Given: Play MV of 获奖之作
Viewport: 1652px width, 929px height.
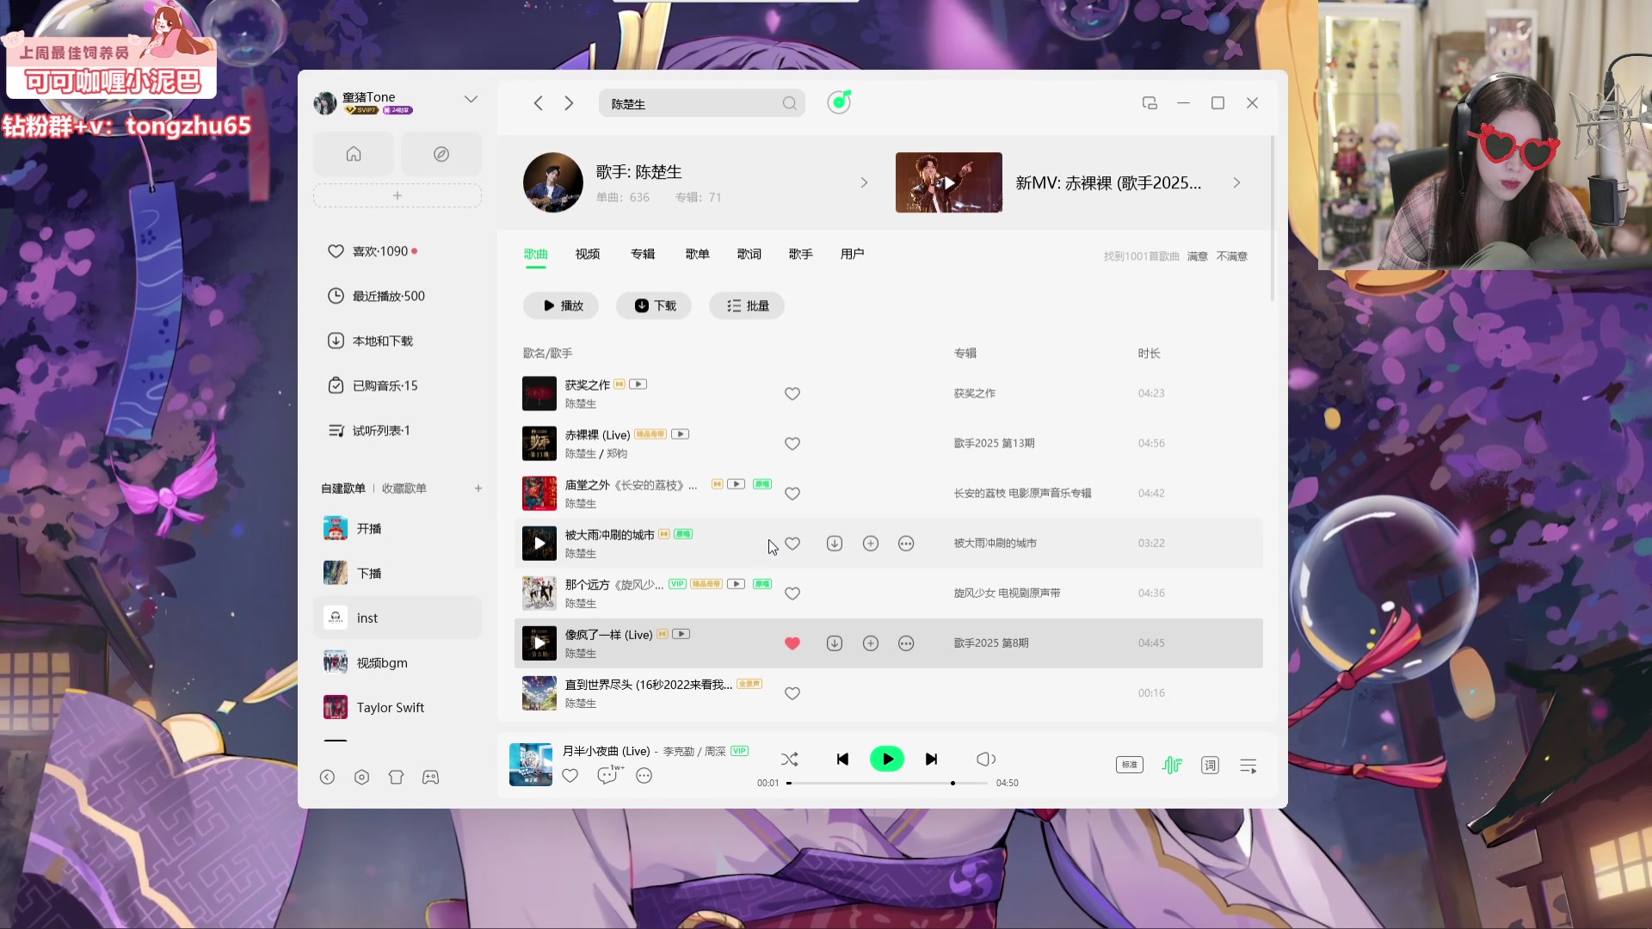Looking at the screenshot, I should pyautogui.click(x=638, y=385).
